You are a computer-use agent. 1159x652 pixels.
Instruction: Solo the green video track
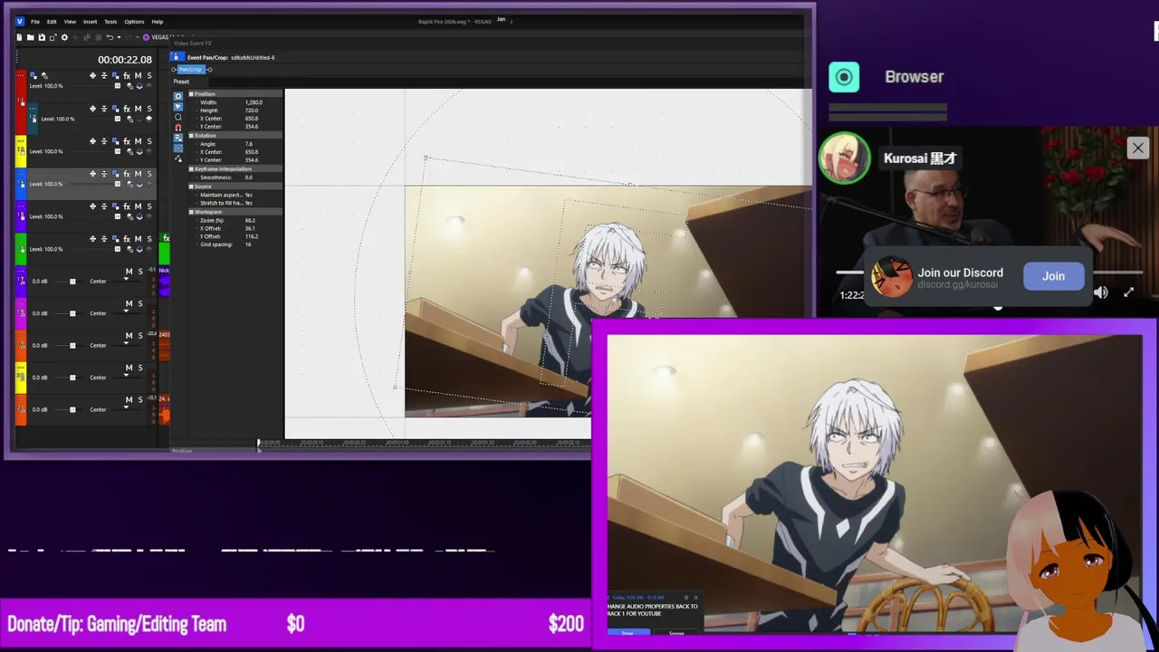pyautogui.click(x=149, y=239)
